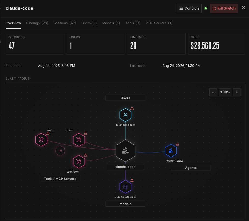
Task: Zoom out the blast radius graph
Action: click(213, 92)
